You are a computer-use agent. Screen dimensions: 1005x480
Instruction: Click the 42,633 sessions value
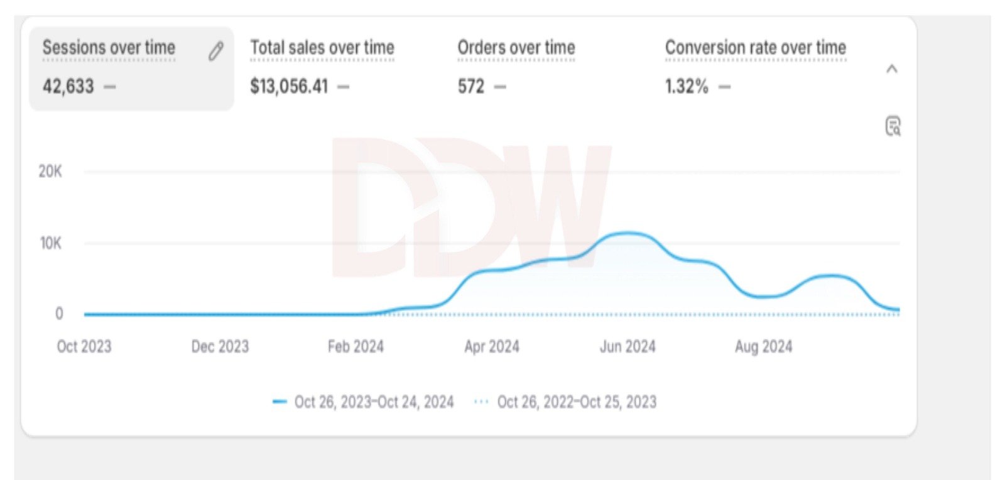pos(68,86)
